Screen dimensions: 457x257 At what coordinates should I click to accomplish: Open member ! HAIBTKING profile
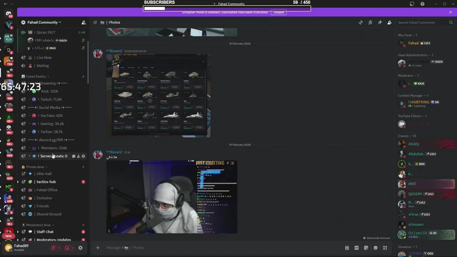pos(426,104)
